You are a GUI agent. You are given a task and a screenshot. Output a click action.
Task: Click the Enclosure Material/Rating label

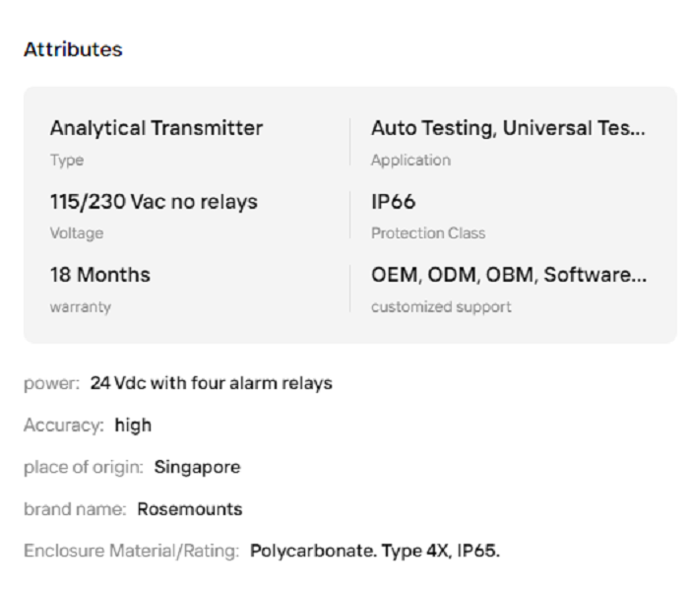(131, 551)
